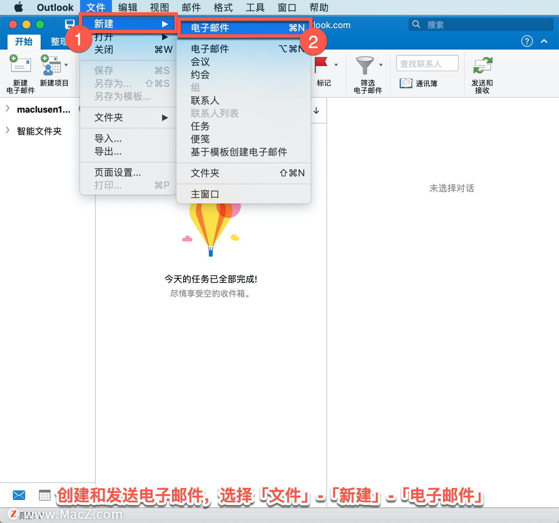Viewport: 559px width, 523px height.
Task: Open the 编辑 menu
Action: point(128,7)
